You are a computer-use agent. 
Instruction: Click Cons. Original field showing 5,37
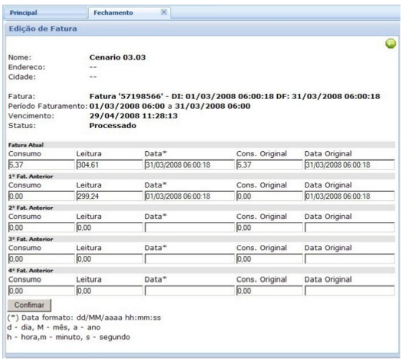click(268, 165)
